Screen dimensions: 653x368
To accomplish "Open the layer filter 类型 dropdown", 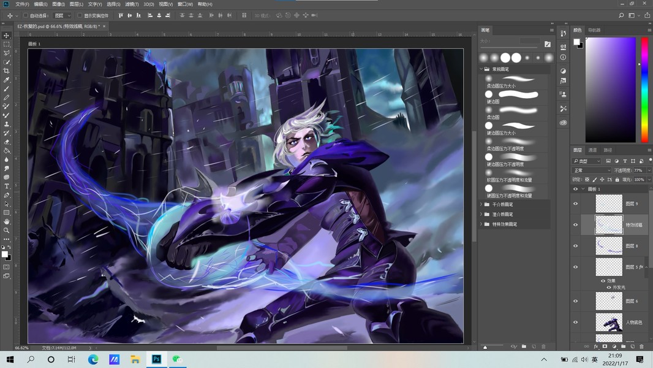I will 587,161.
